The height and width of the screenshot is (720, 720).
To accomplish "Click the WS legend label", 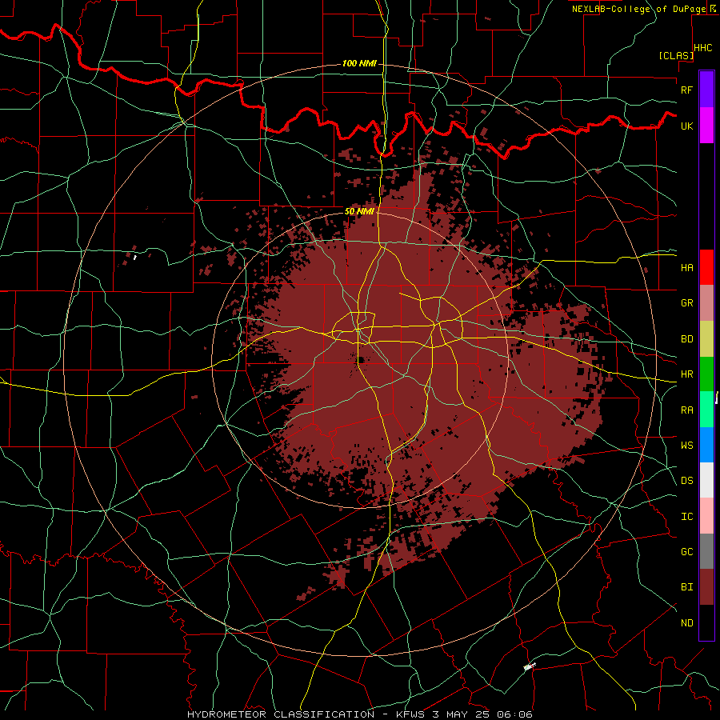I will 686,445.
